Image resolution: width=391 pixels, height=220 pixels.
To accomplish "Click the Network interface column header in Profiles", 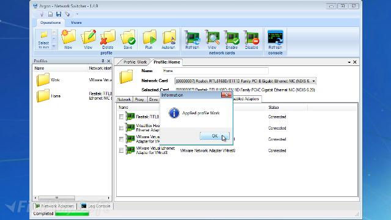I will [x=100, y=68].
